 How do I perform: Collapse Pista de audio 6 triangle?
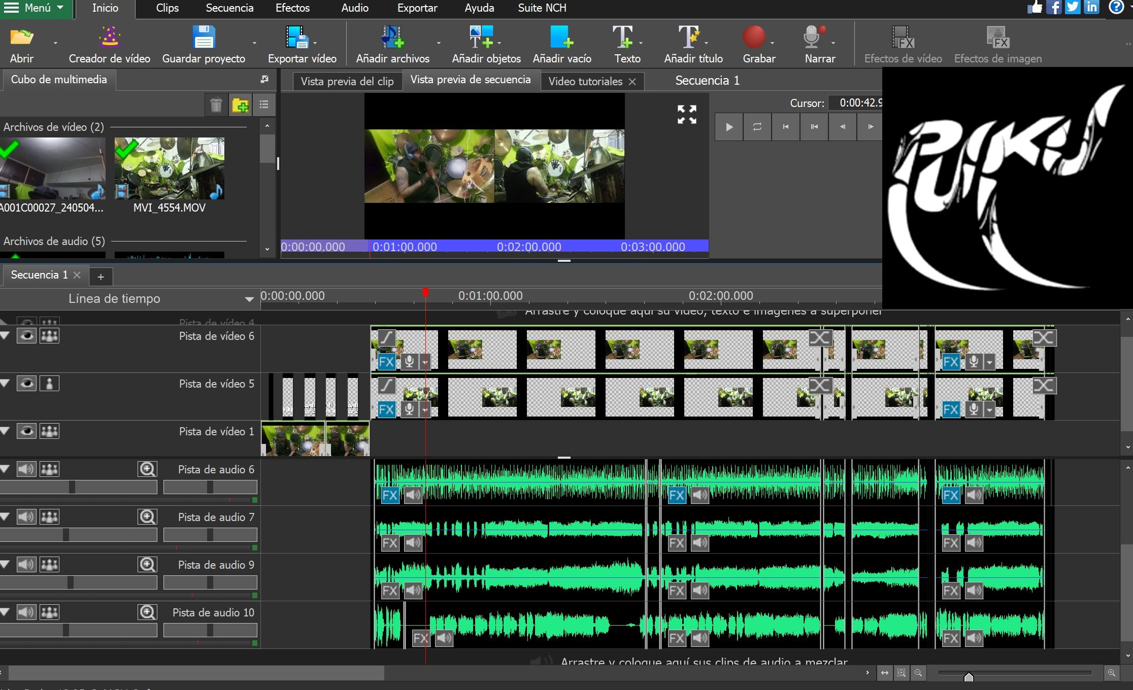[5, 469]
